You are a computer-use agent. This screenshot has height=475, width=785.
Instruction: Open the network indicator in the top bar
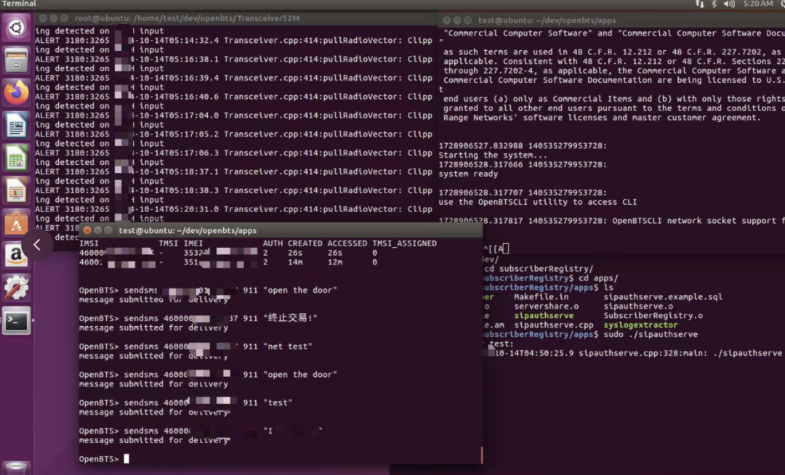point(699,4)
